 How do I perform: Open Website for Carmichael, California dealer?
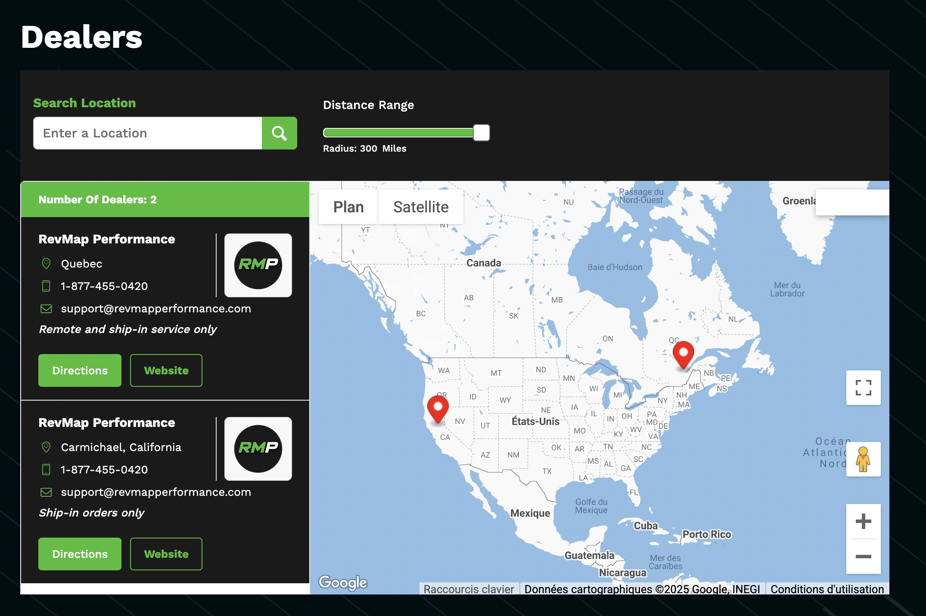[166, 554]
